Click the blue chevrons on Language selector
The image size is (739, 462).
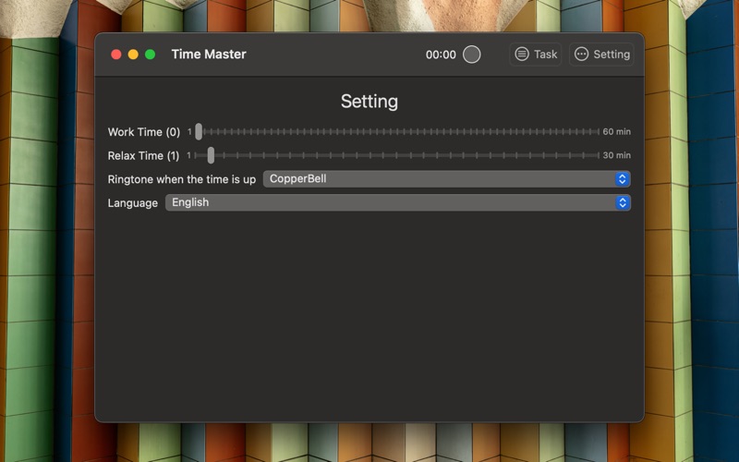(x=623, y=202)
